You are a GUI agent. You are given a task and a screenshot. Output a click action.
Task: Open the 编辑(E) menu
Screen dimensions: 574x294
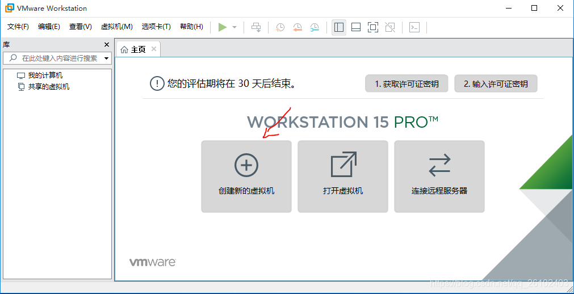click(49, 27)
